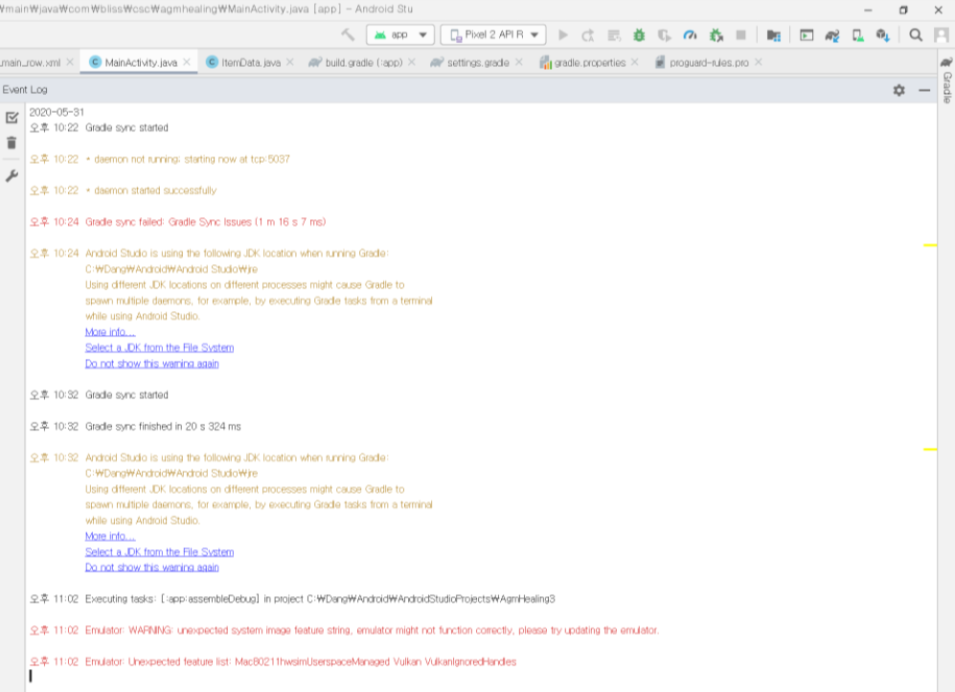955x692 pixels.
Task: Close the settings.gradle tab
Action: (519, 62)
